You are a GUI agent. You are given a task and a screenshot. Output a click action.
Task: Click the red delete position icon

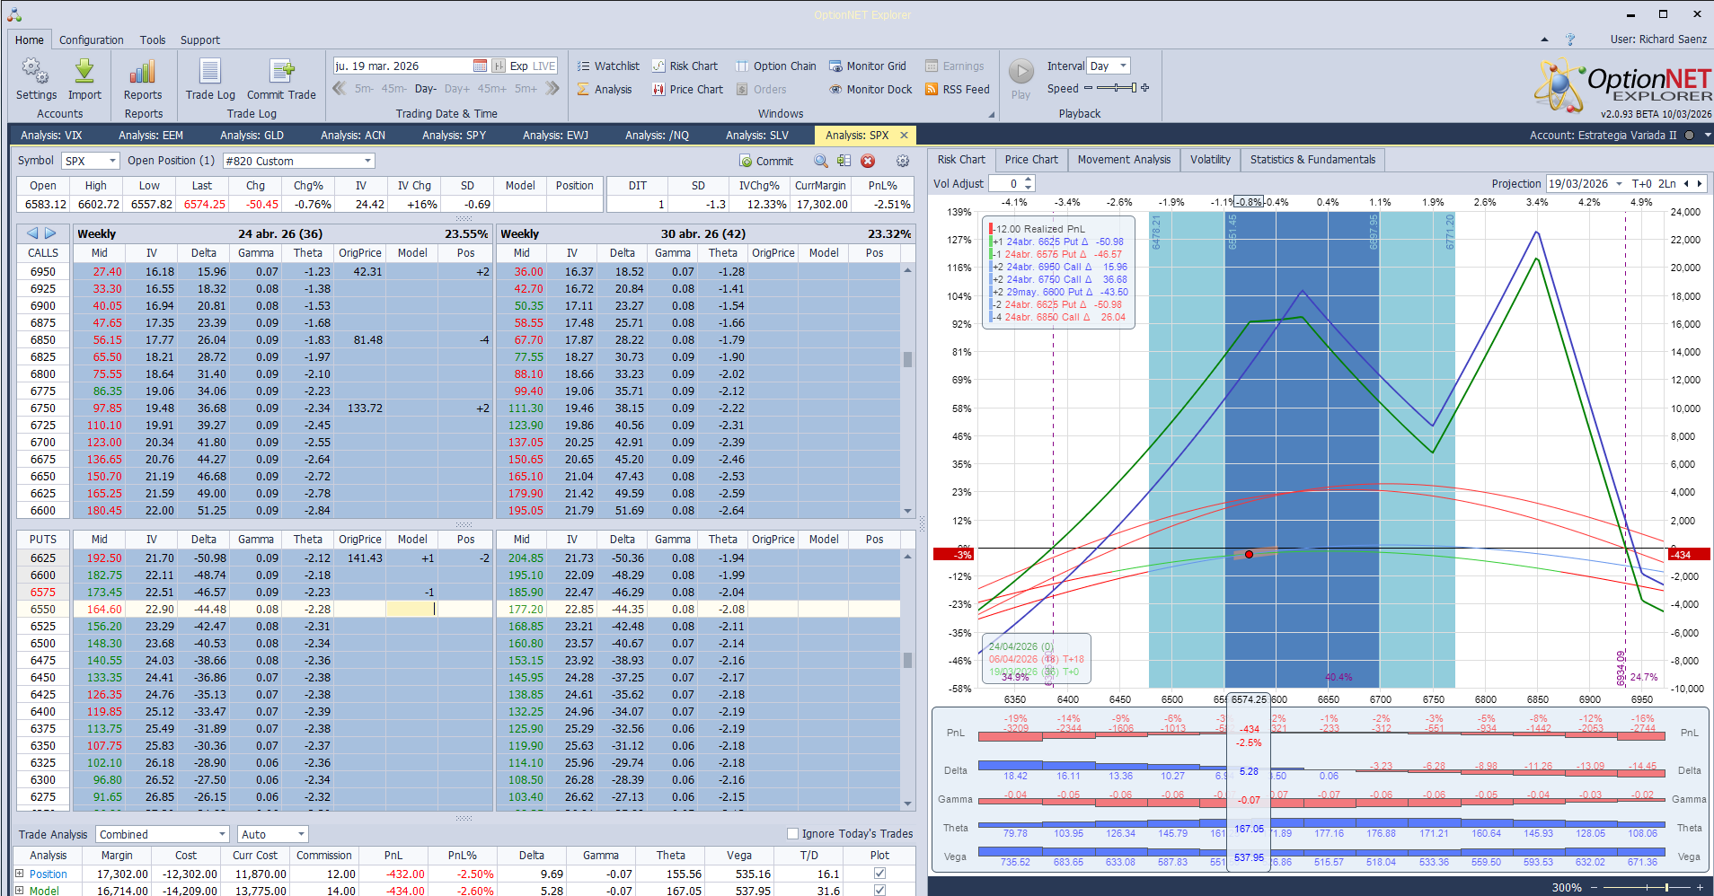pos(868,161)
